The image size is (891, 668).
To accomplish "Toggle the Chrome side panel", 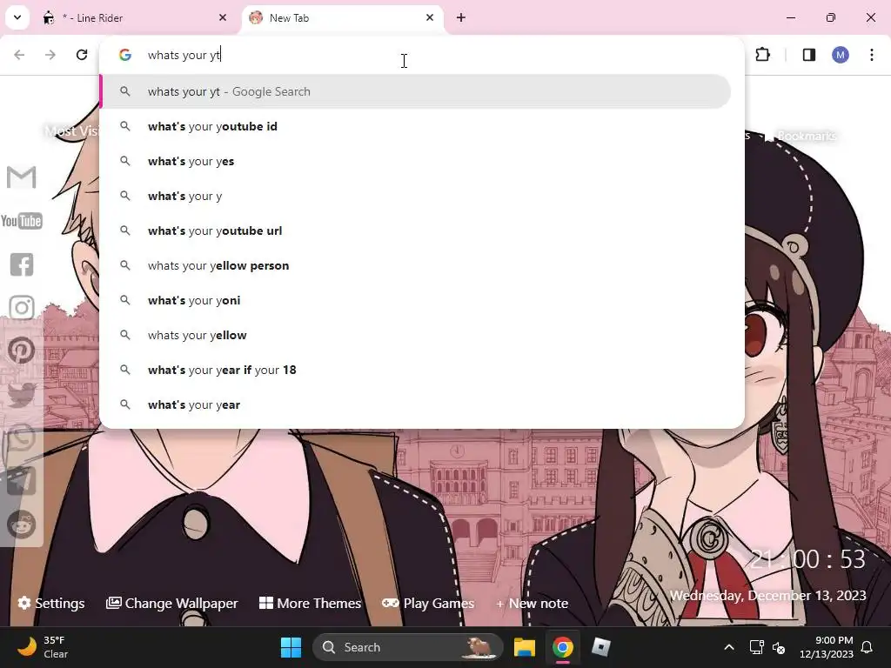I will (809, 55).
